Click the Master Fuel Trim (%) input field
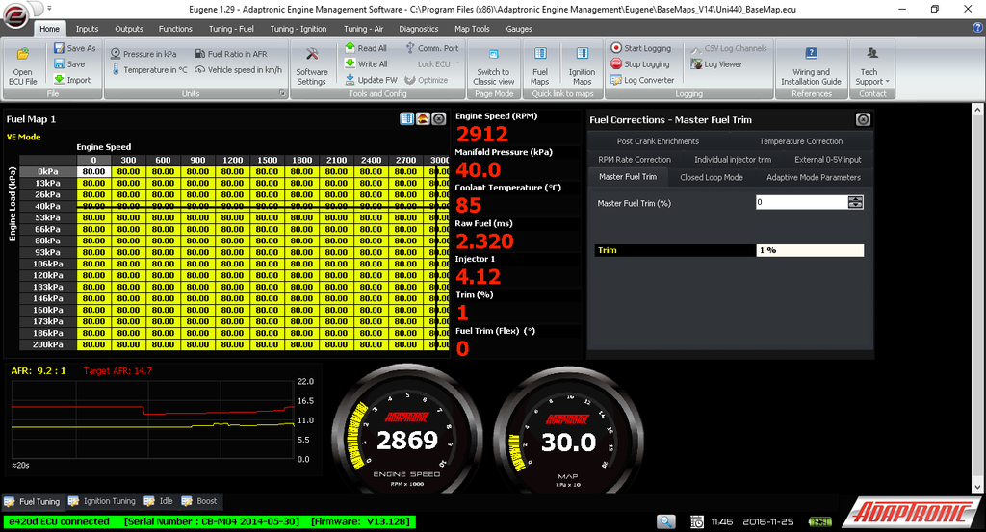Viewport: 986px width, 532px height. click(x=802, y=202)
